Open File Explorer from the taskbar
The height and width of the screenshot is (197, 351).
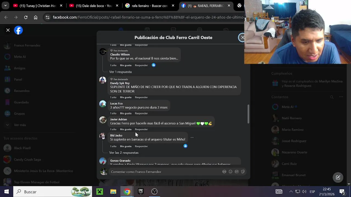[113, 192]
